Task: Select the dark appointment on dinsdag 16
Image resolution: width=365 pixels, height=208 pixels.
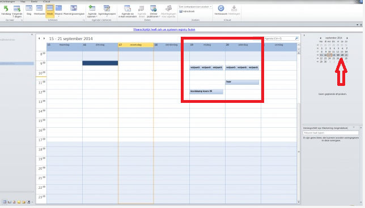Action: click(x=100, y=63)
